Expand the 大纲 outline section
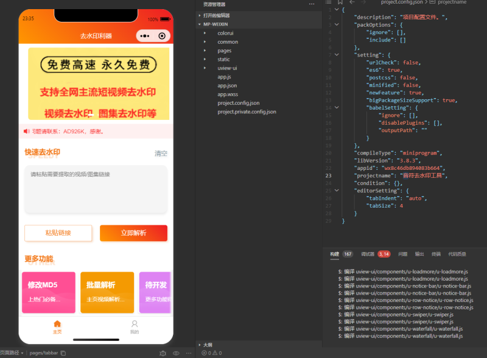487x358 pixels. coord(200,345)
